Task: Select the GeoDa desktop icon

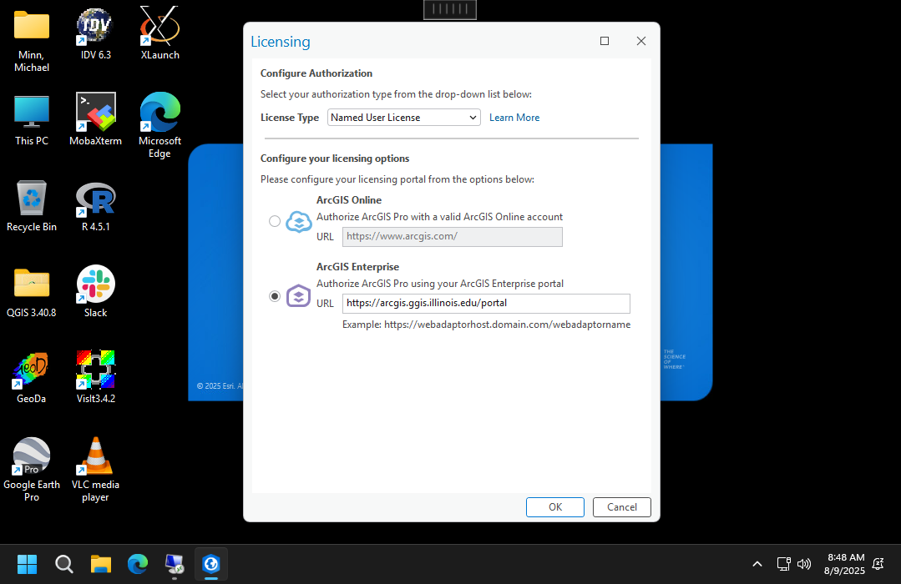Action: coord(32,370)
